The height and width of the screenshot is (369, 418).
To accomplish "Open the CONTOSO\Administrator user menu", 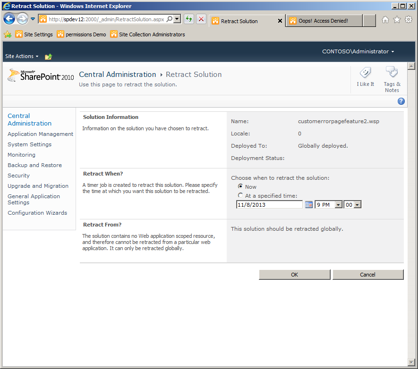I will [x=358, y=51].
